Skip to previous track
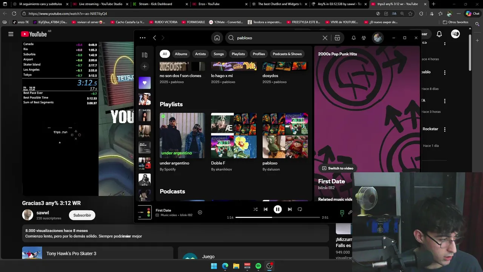 click(x=266, y=209)
